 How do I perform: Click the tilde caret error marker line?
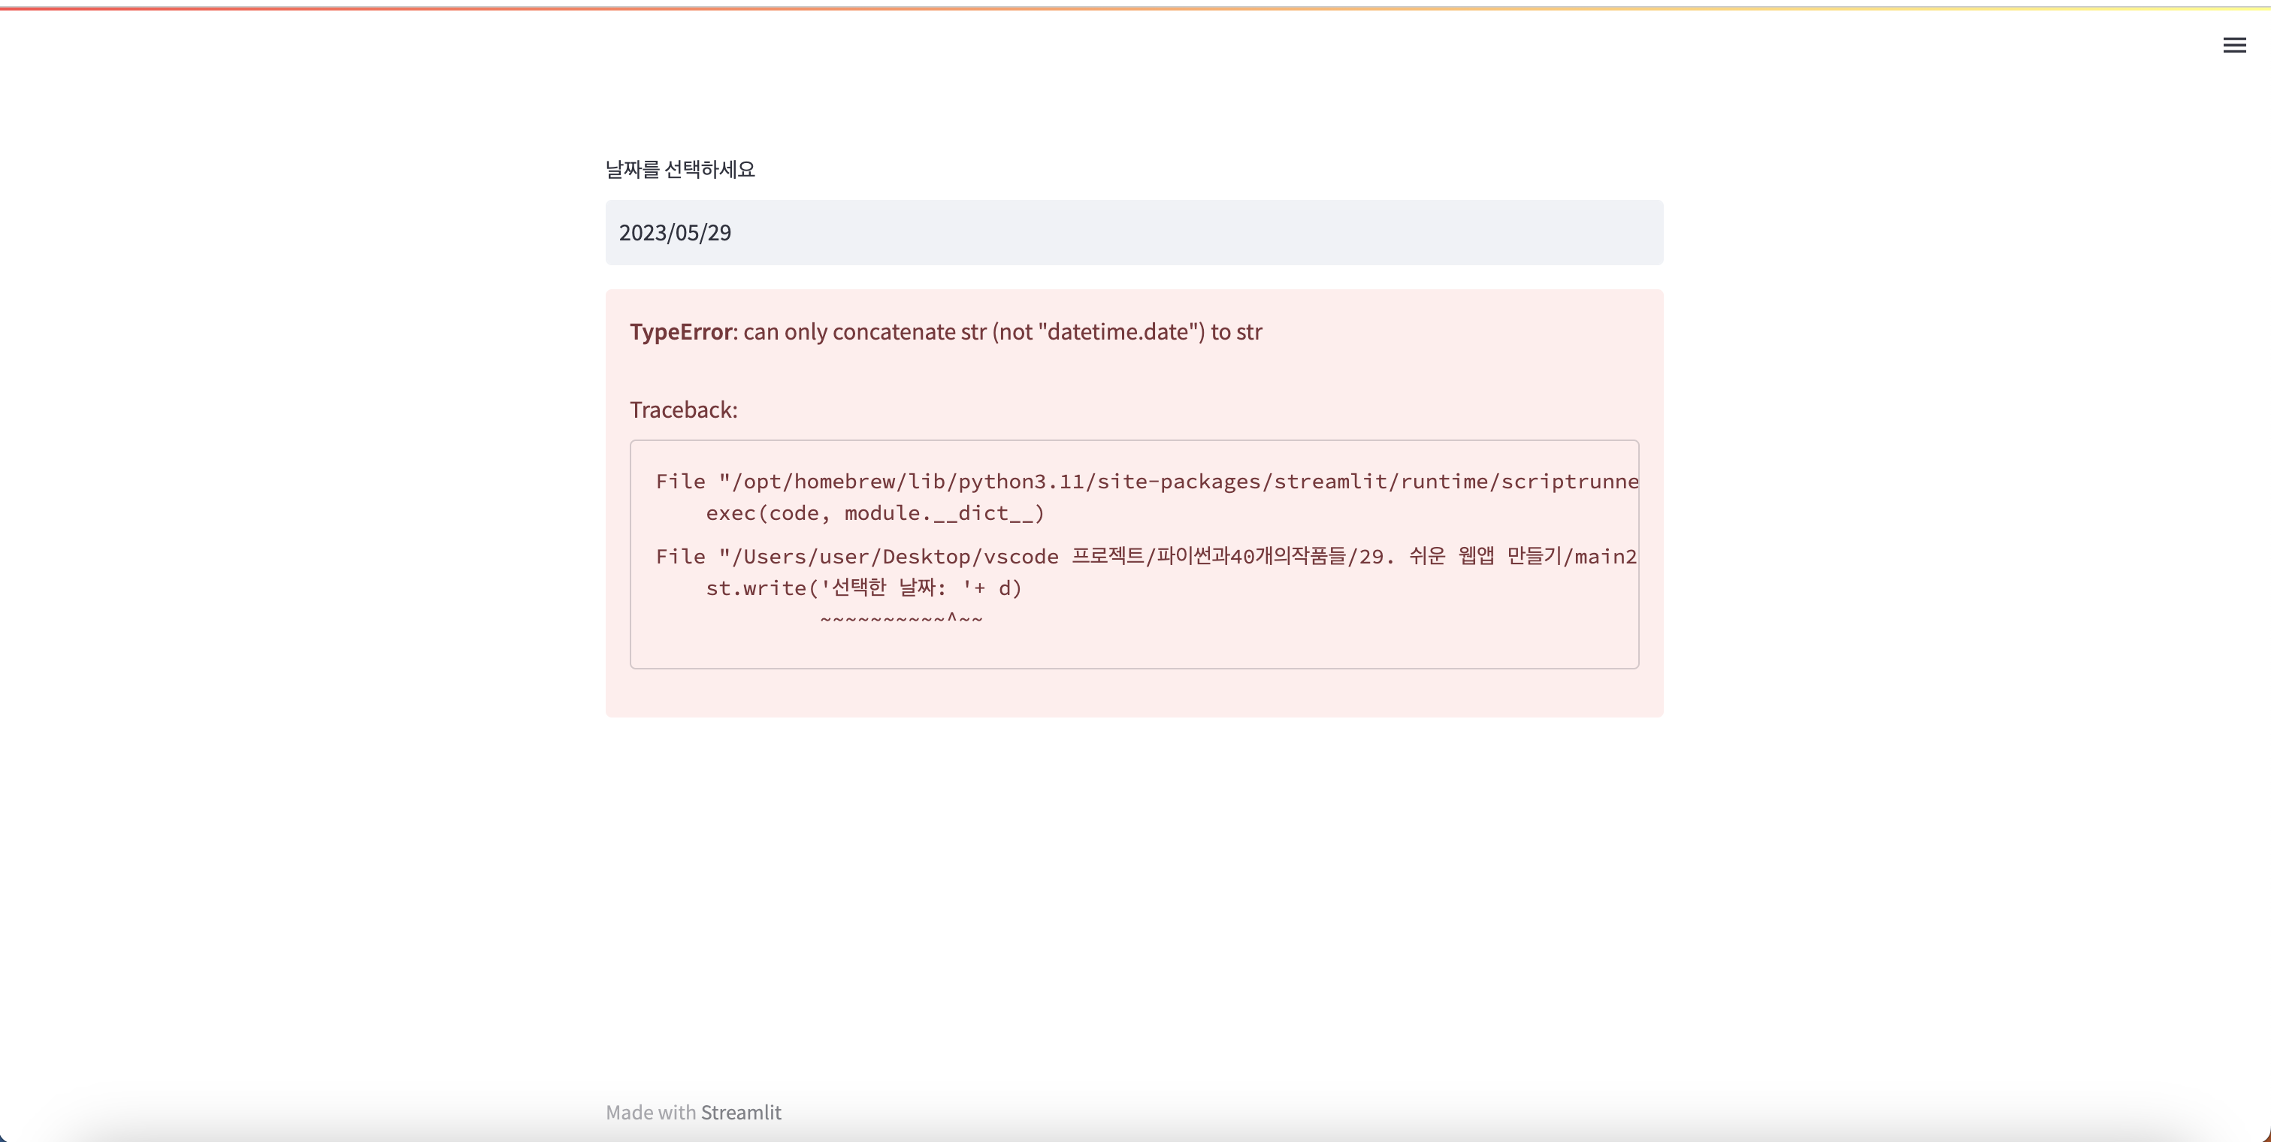900,618
